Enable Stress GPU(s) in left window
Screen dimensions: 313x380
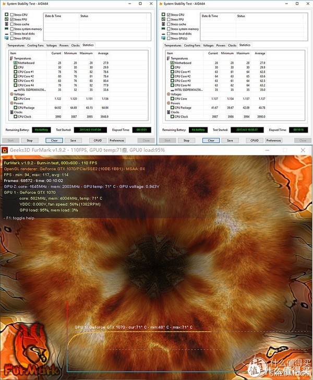[12, 38]
